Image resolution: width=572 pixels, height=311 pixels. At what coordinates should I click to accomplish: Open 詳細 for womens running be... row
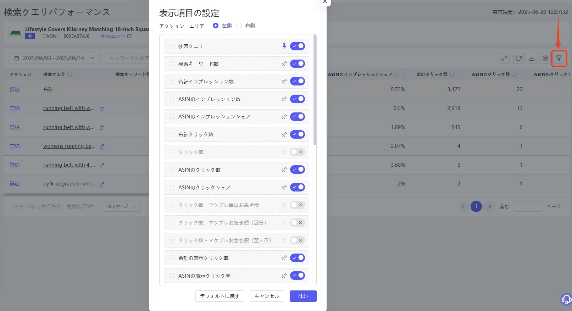15,146
